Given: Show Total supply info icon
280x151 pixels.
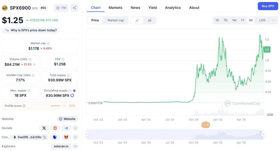Looking at the screenshot, I should pyautogui.click(x=68, y=75).
